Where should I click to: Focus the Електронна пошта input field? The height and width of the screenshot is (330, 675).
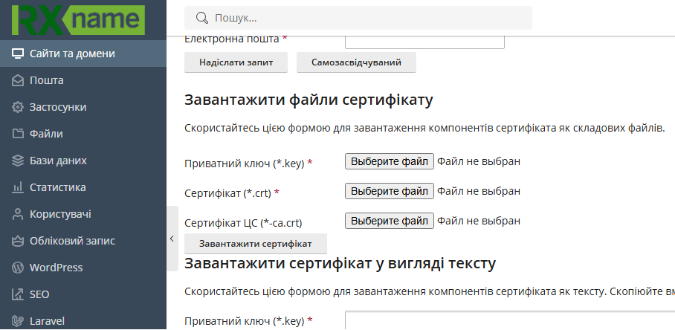pos(424,39)
